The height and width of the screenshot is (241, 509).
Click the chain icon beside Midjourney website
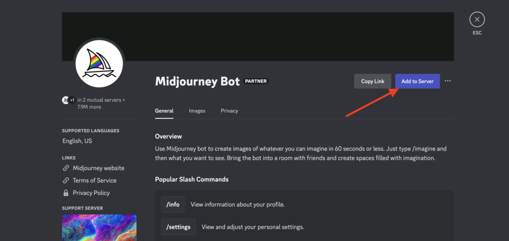click(x=66, y=168)
